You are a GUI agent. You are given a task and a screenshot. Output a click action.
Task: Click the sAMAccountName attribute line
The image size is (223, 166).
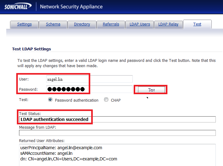(46, 153)
